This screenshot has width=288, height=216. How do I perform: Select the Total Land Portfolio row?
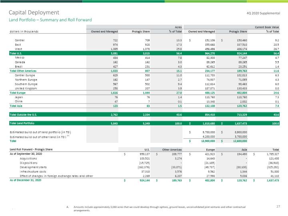pyautogui.click(x=144, y=123)
